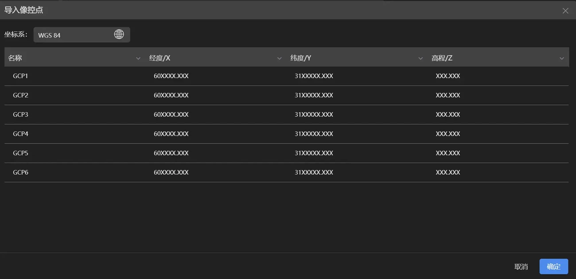Expand the 高程/Z column dropdown
576x279 pixels.
[x=561, y=58]
